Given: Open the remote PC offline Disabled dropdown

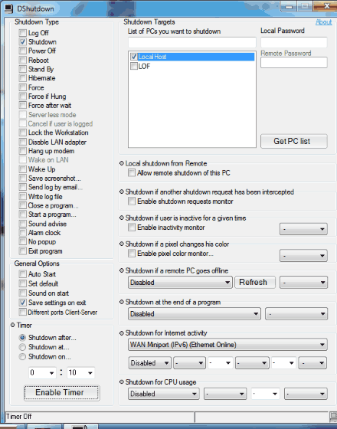Looking at the screenshot, I should point(180,283).
